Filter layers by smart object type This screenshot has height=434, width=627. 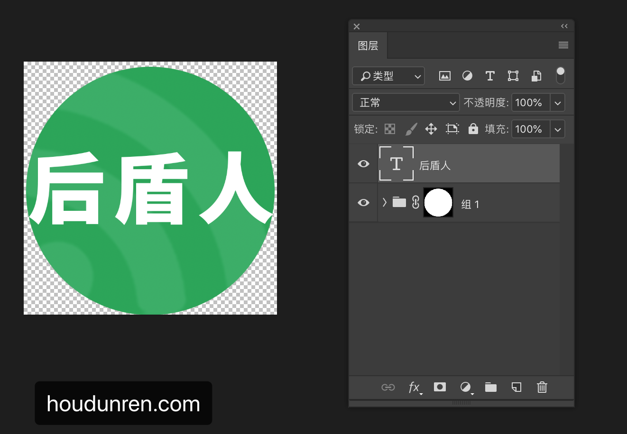536,76
